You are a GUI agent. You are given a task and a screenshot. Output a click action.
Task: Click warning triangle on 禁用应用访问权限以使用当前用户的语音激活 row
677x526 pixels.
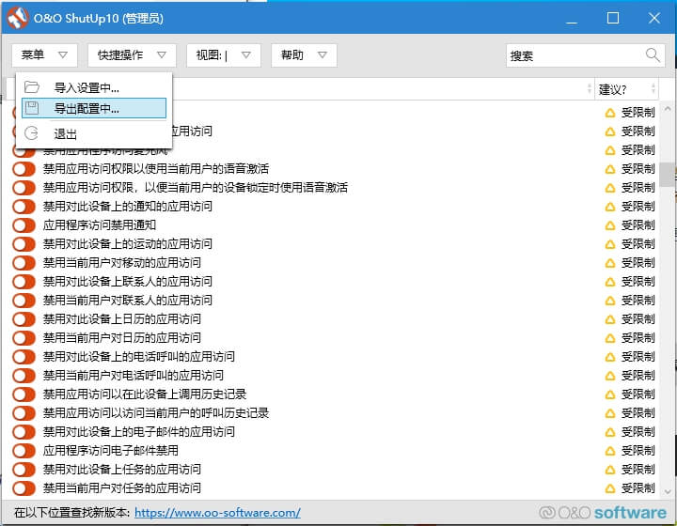point(609,169)
